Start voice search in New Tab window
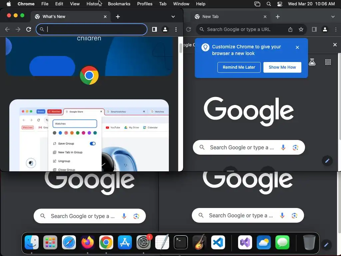The height and width of the screenshot is (256, 341). pos(283,148)
